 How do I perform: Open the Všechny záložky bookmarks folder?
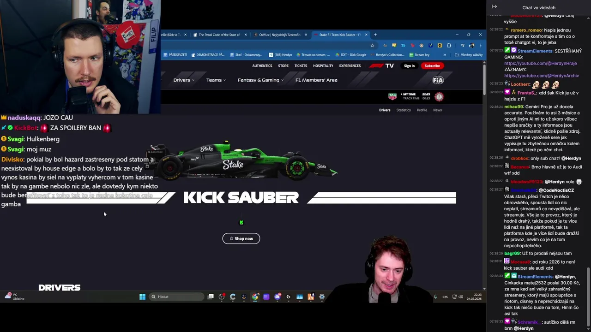point(469,54)
